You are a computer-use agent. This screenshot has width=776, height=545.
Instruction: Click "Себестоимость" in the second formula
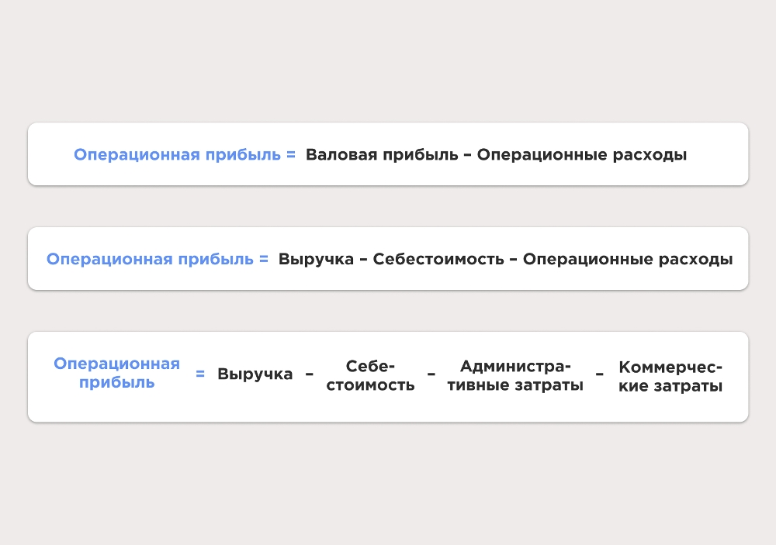[x=438, y=259]
